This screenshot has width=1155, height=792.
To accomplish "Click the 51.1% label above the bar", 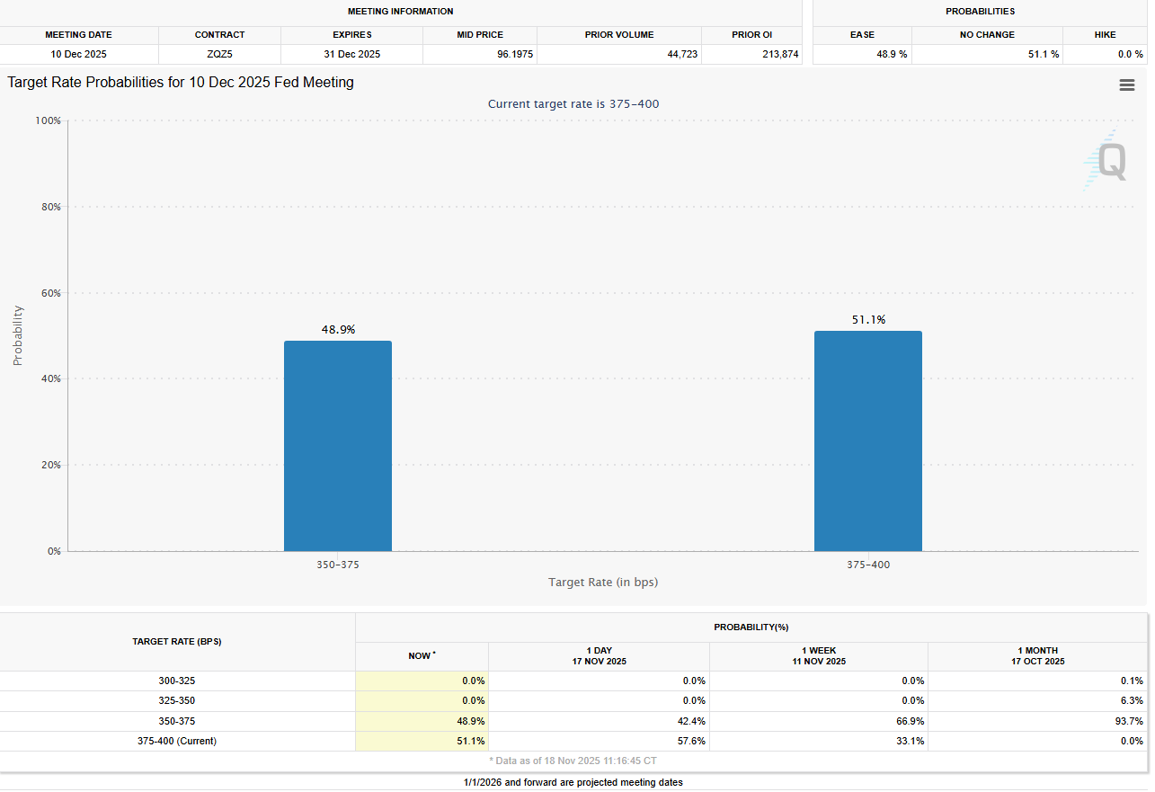I will (x=868, y=320).
